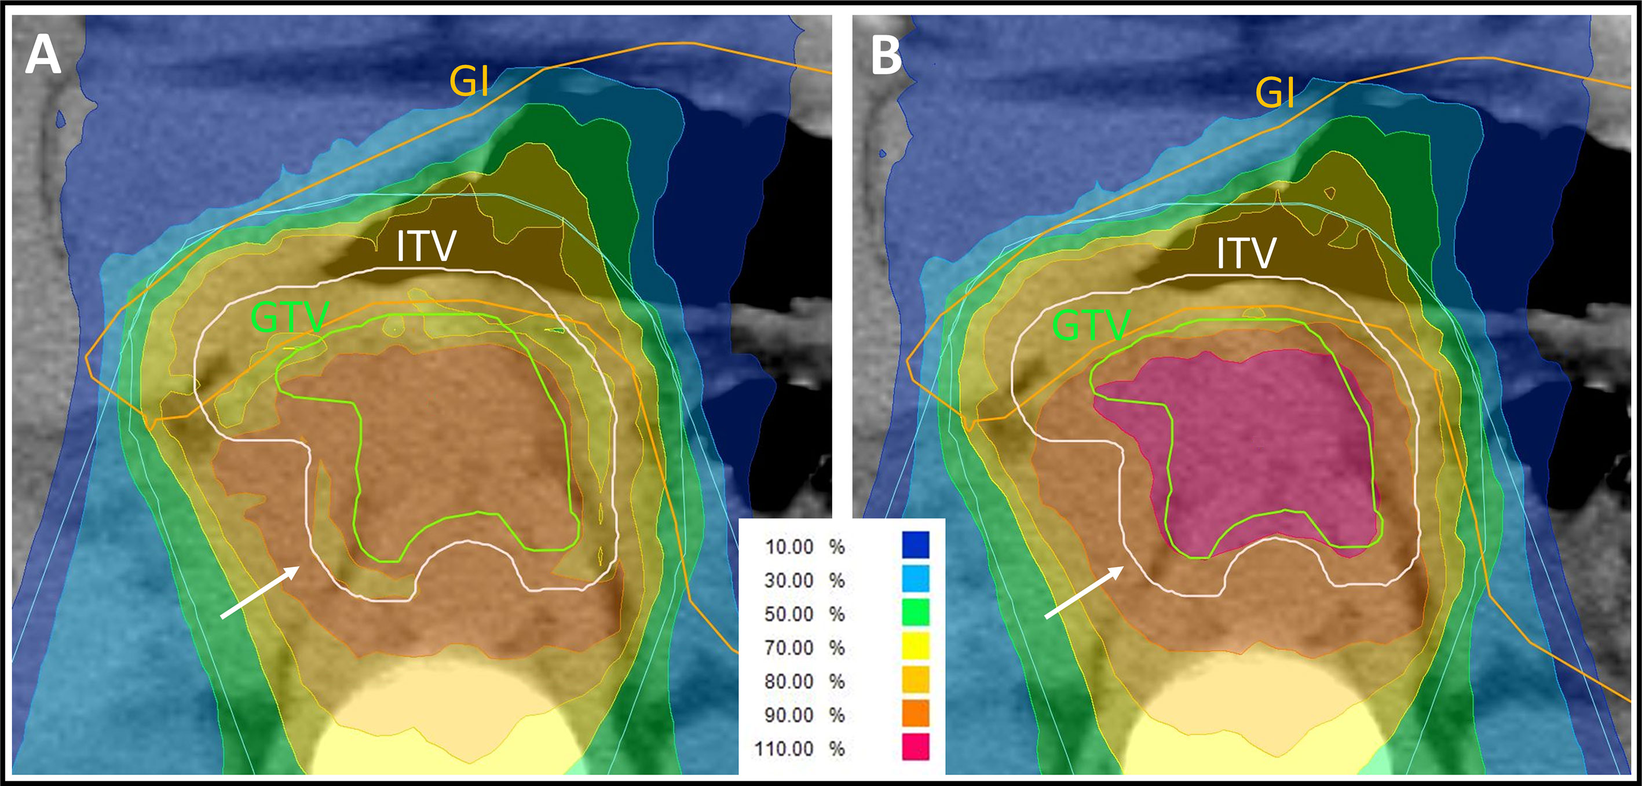Click the 30.00 % light blue swatch

915,579
